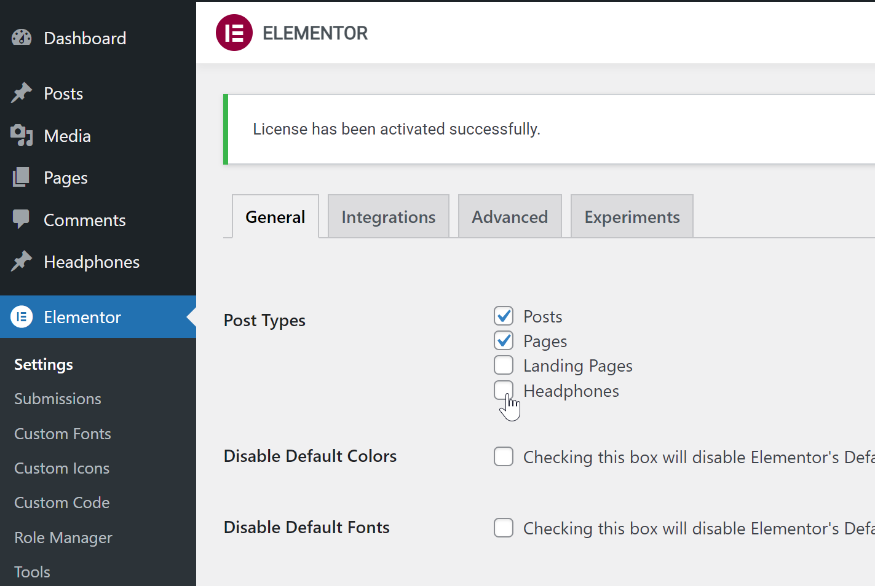Click the Comments speech bubble icon
The height and width of the screenshot is (586, 875).
tap(22, 219)
